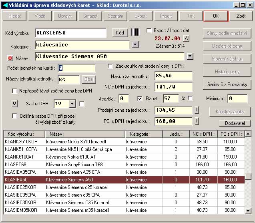The width and height of the screenshot is (255, 223).
Task: Click the table scrollbar thumb
Action: coord(248,177)
